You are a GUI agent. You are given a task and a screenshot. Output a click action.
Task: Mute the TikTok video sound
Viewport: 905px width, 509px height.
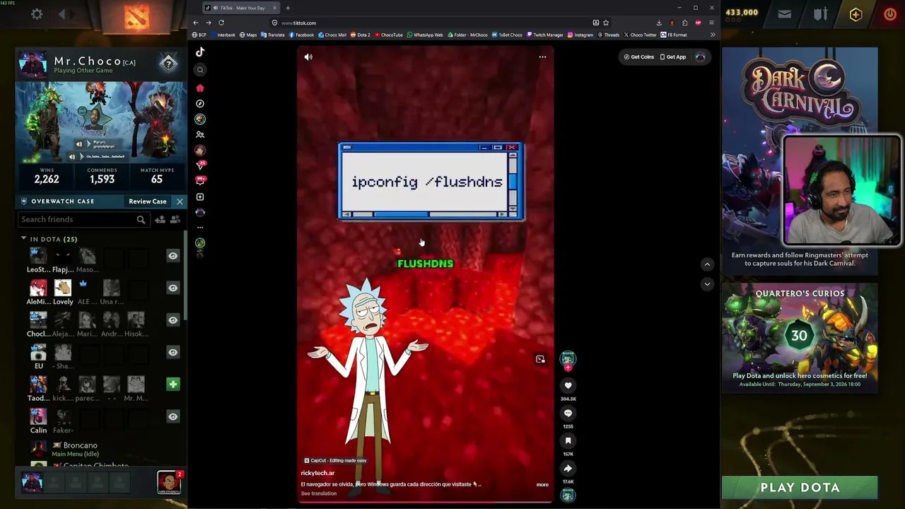[x=308, y=57]
